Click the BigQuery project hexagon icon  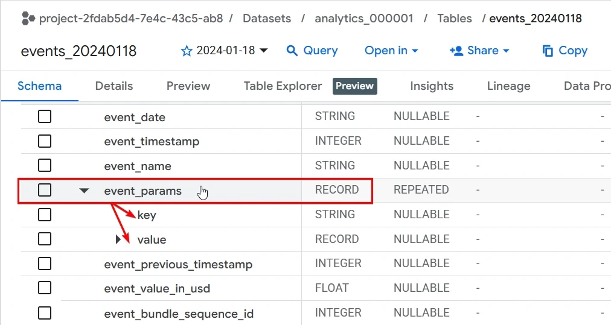pyautogui.click(x=28, y=18)
